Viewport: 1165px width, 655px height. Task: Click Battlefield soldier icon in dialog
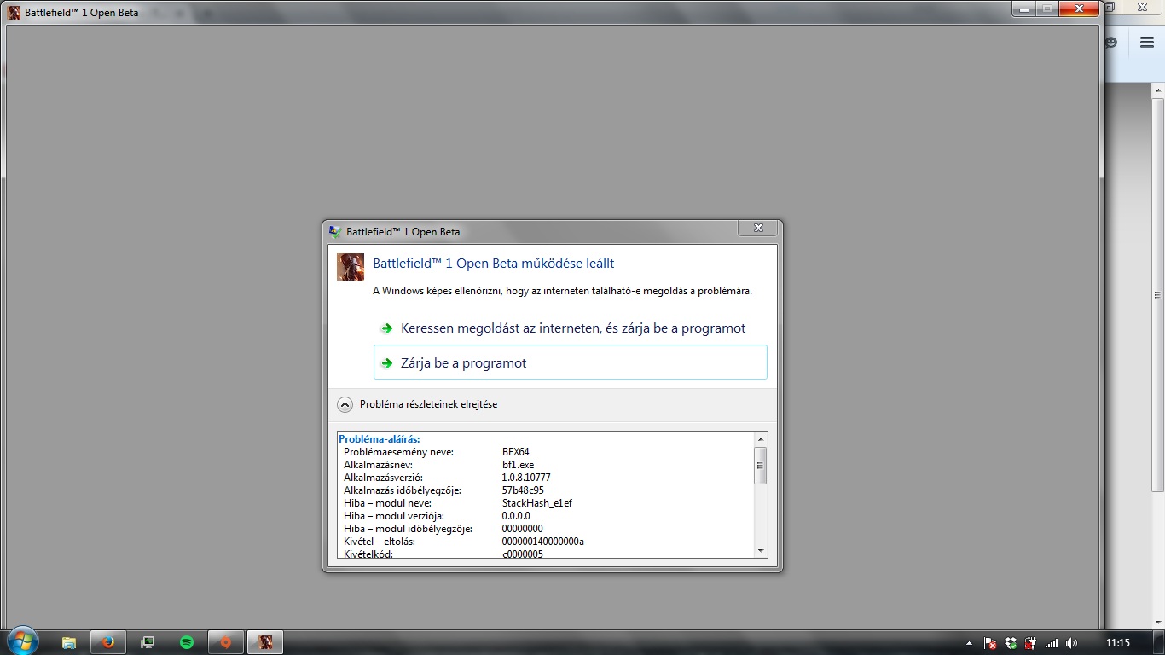(x=351, y=267)
